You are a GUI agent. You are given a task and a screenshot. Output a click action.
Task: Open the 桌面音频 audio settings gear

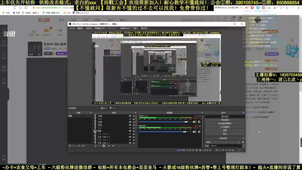(x=199, y=132)
